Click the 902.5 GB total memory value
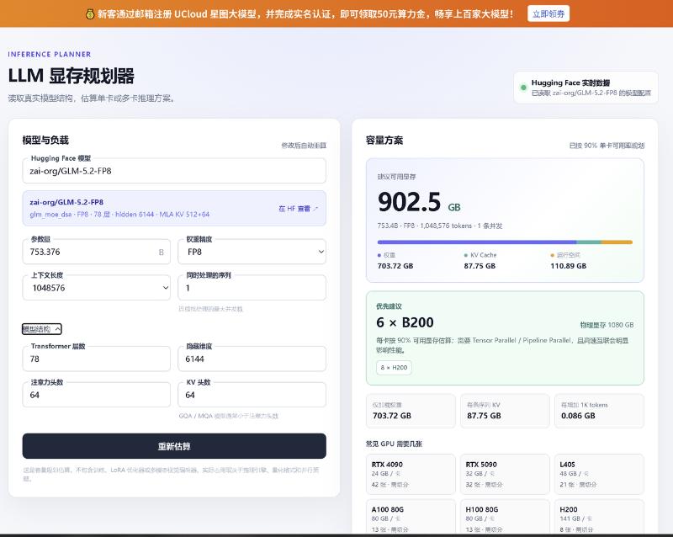The height and width of the screenshot is (537, 673). 419,202
